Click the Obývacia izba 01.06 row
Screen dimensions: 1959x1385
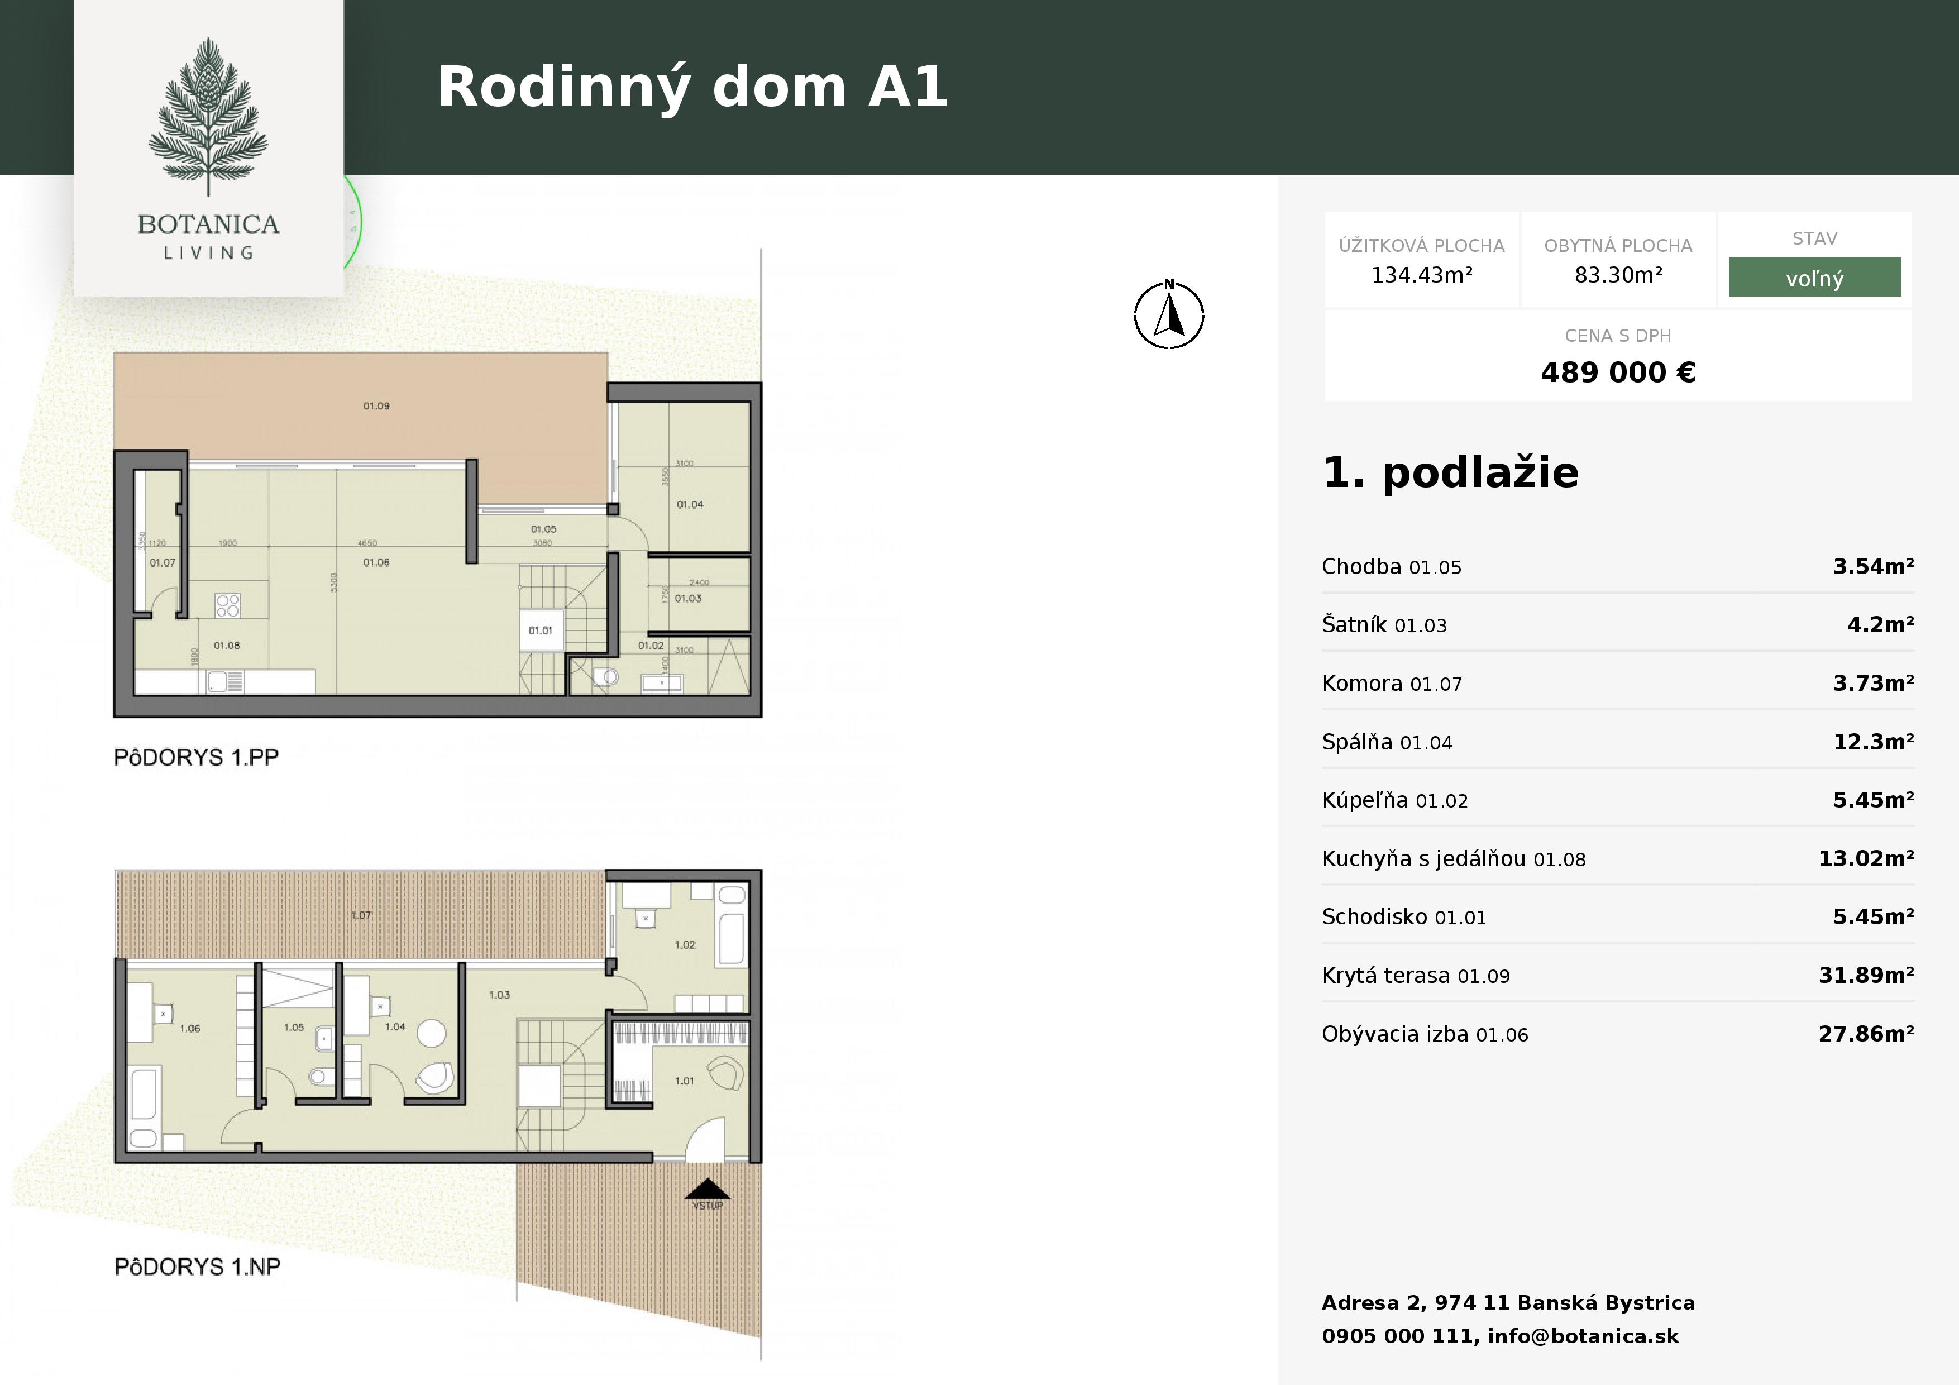pos(1618,1033)
